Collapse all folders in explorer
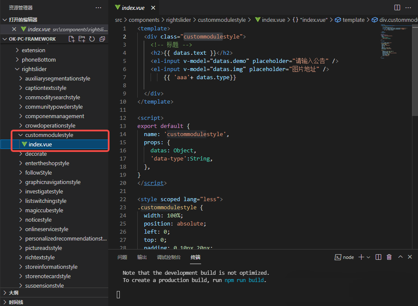 pyautogui.click(x=102, y=39)
